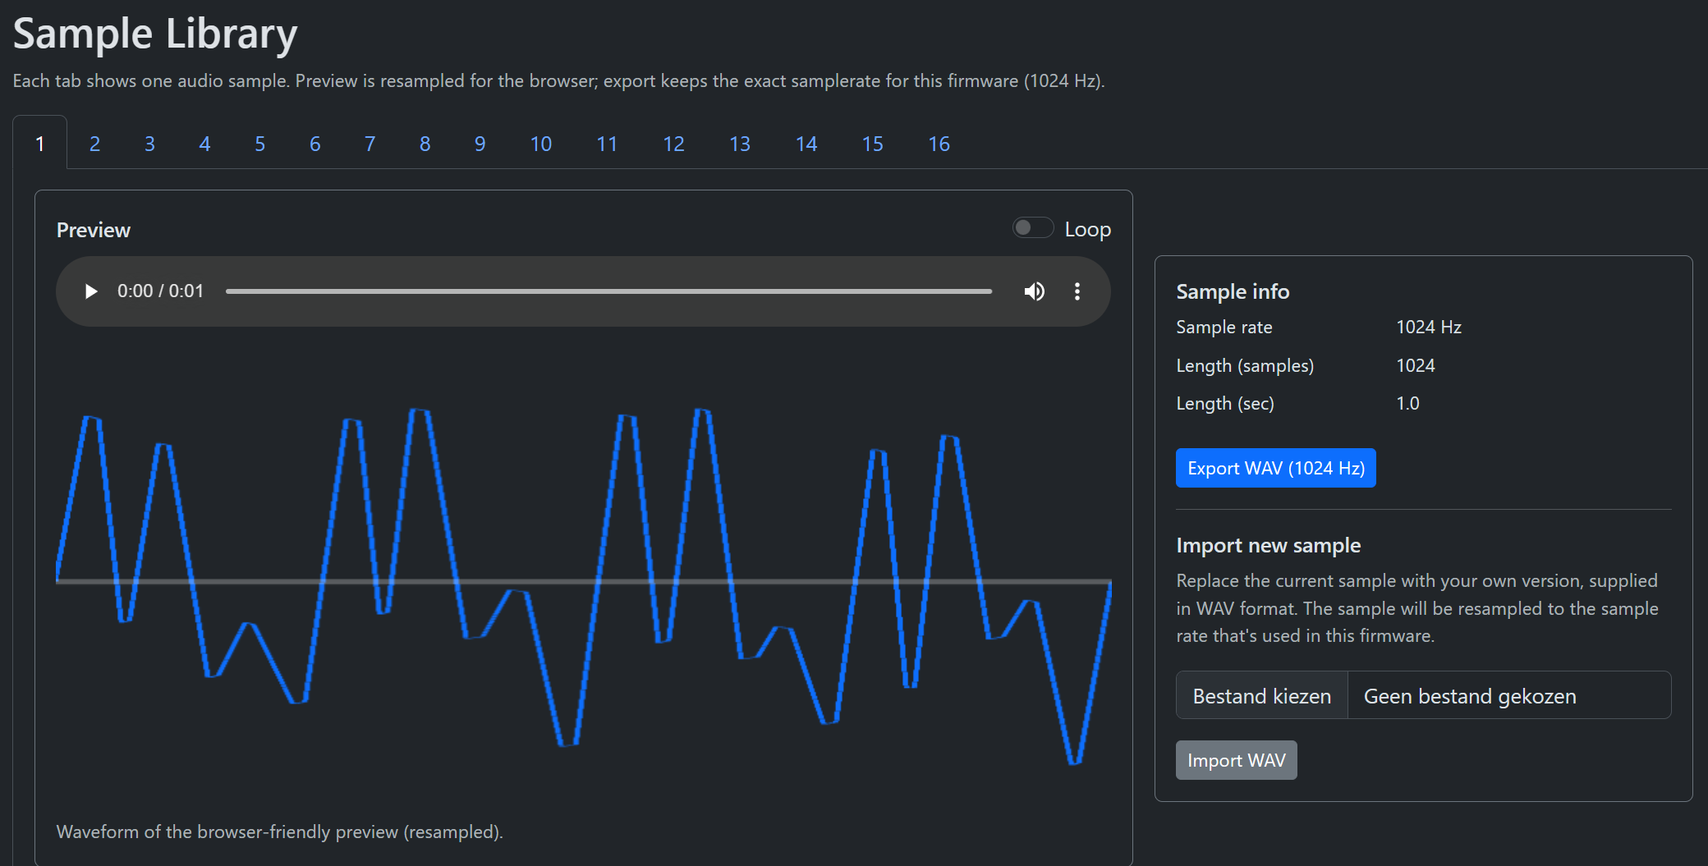Open sample tab 3
This screenshot has width=1708, height=866.
[x=149, y=144]
